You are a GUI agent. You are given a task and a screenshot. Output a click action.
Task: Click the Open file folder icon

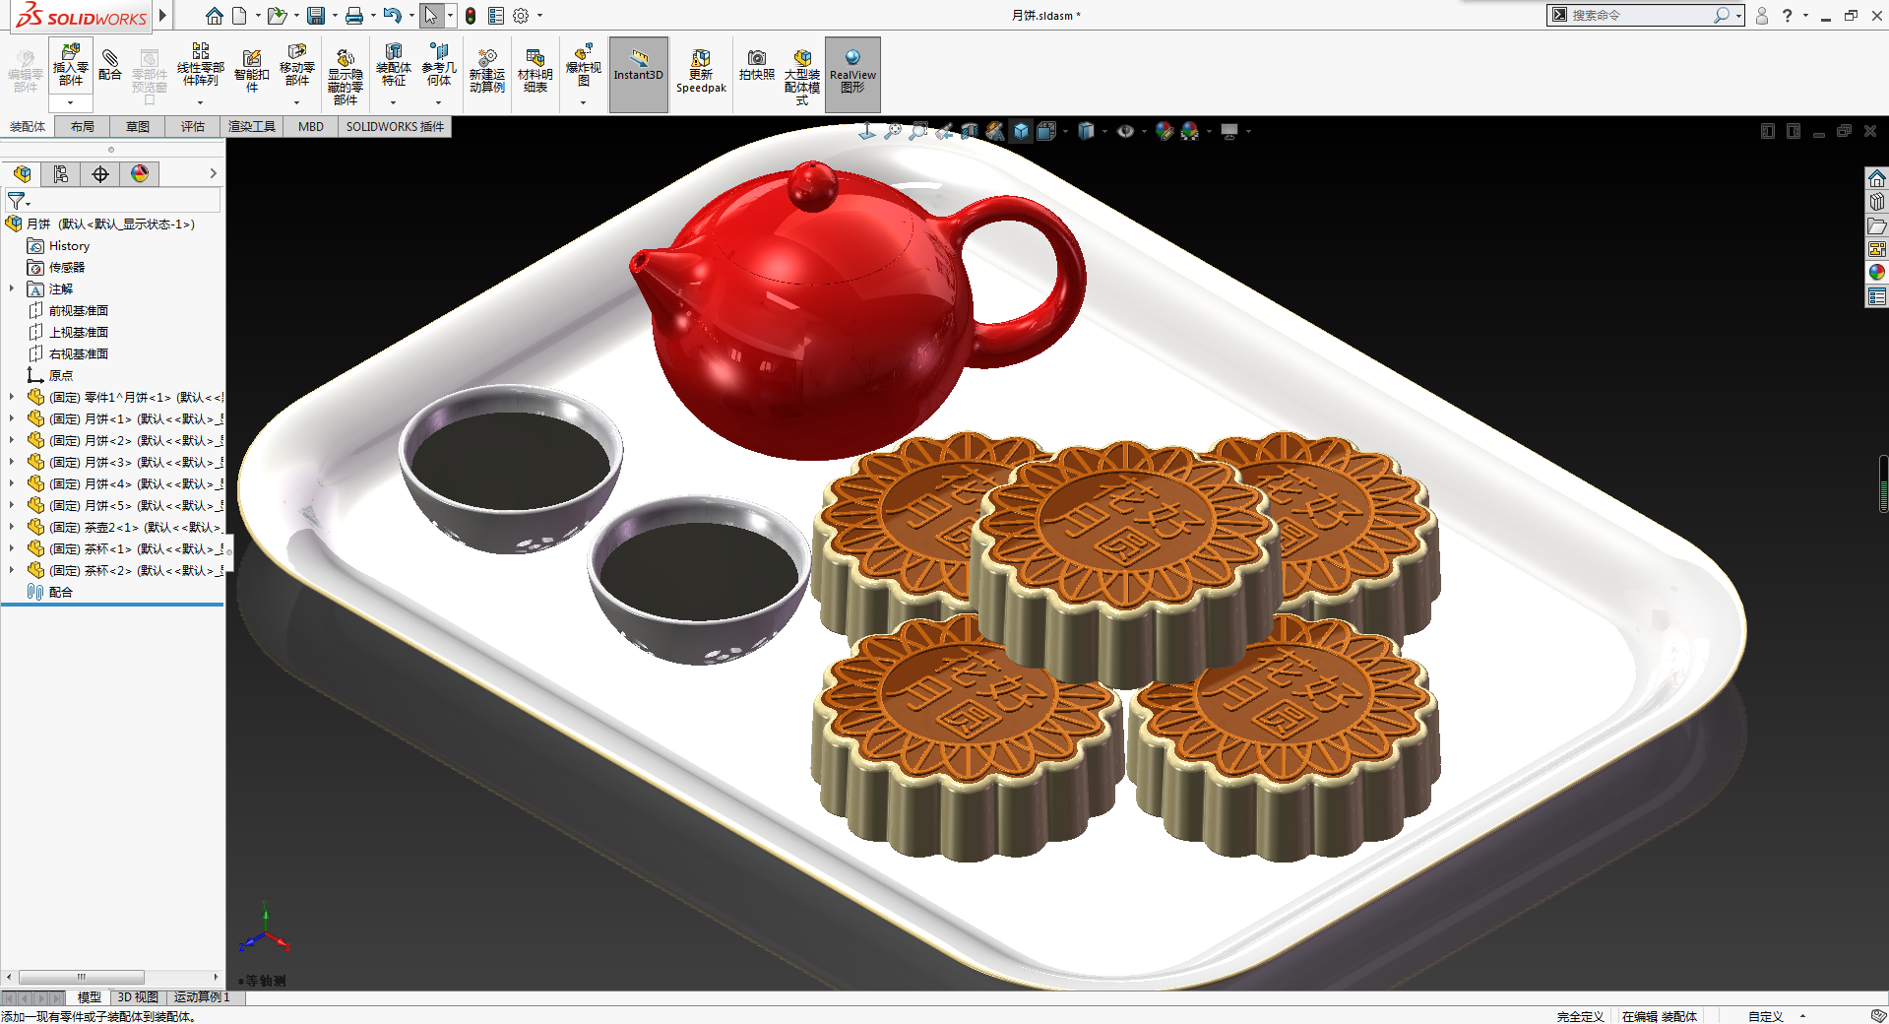click(x=277, y=16)
